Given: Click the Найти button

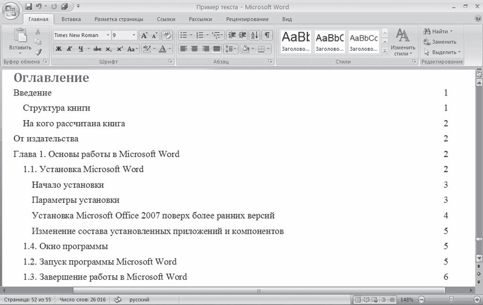Looking at the screenshot, I should tap(438, 31).
